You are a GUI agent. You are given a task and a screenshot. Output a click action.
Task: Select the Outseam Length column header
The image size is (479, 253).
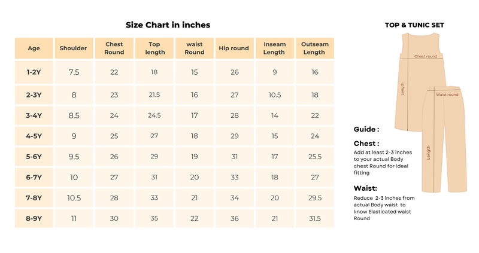point(314,48)
